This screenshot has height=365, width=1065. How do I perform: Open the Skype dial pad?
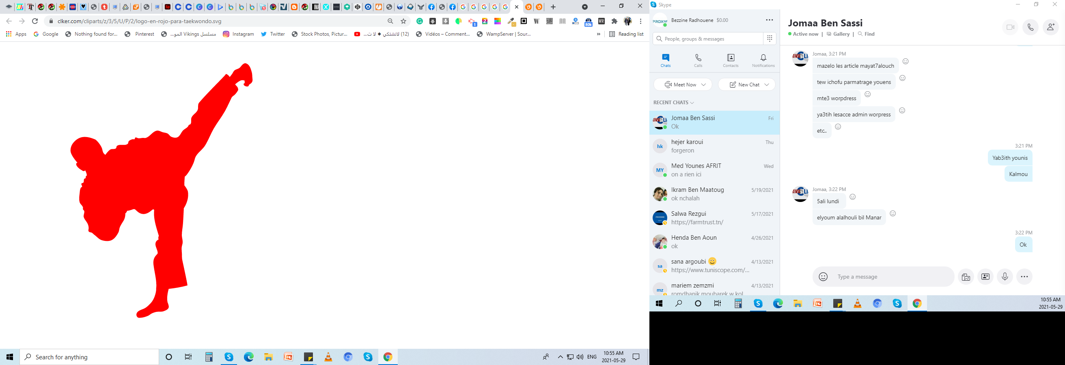tap(770, 39)
